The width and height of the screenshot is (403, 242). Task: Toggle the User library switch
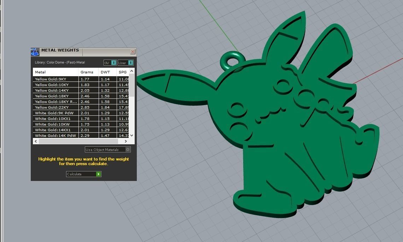coord(126,63)
